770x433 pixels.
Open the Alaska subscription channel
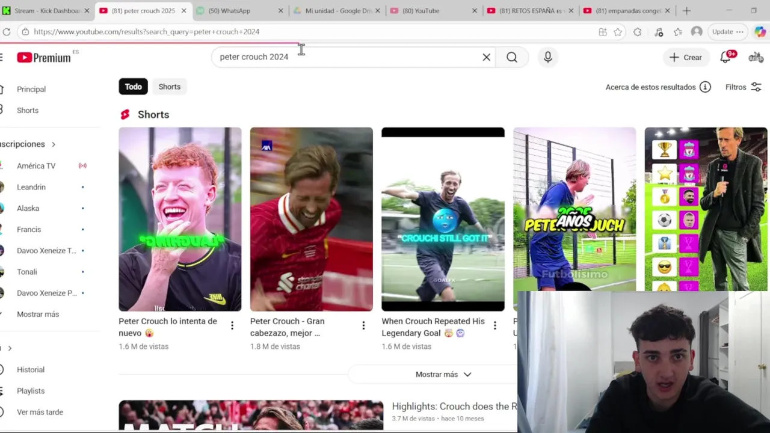[28, 208]
